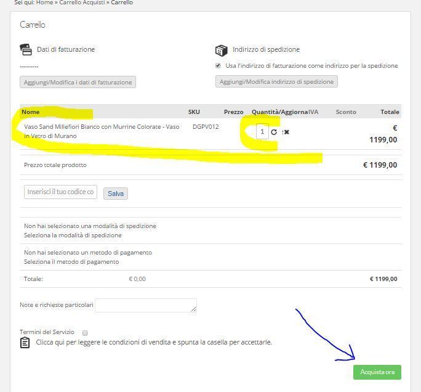Uncheck use billing address for shipping
Screen dimensions: 421x392
[x=218, y=65]
